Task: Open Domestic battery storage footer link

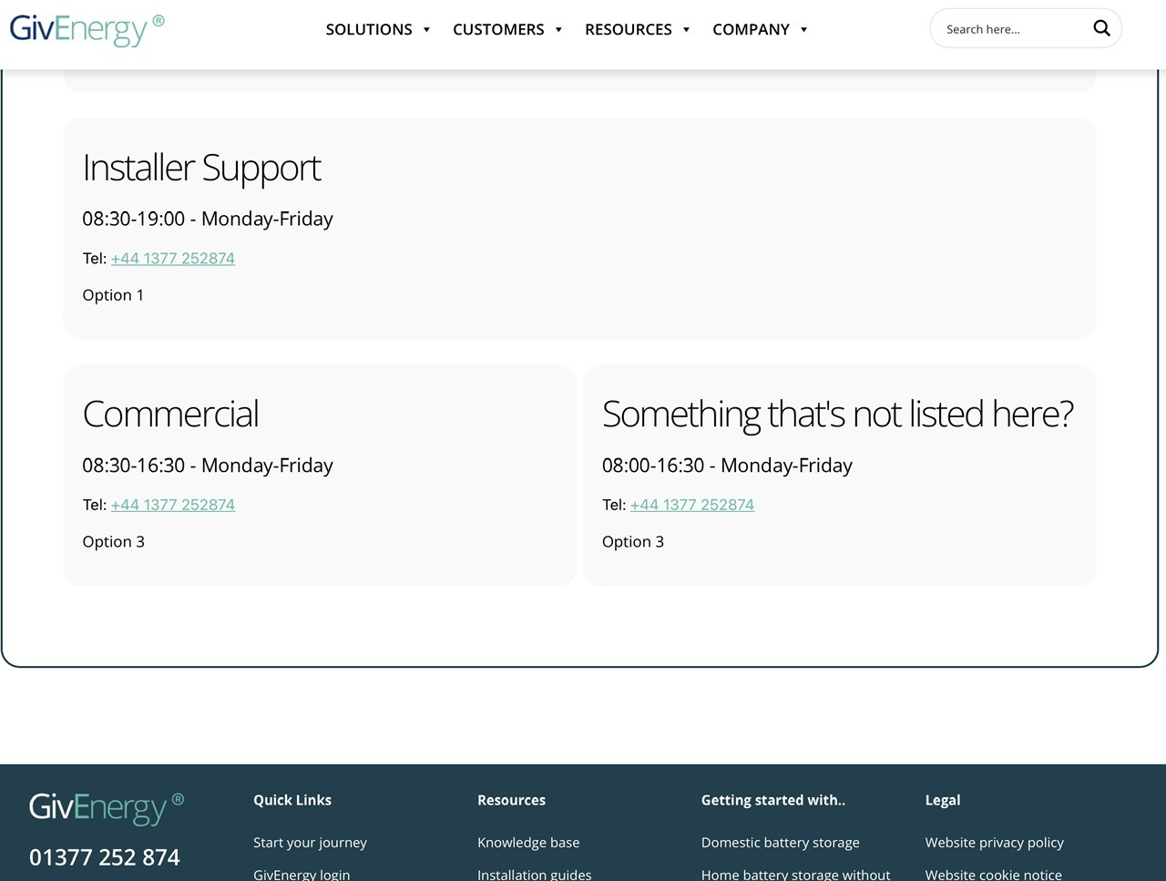Action: point(781,843)
